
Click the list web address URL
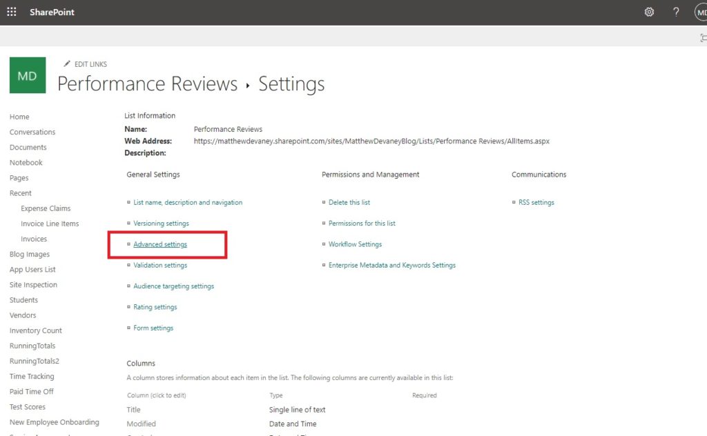[371, 141]
